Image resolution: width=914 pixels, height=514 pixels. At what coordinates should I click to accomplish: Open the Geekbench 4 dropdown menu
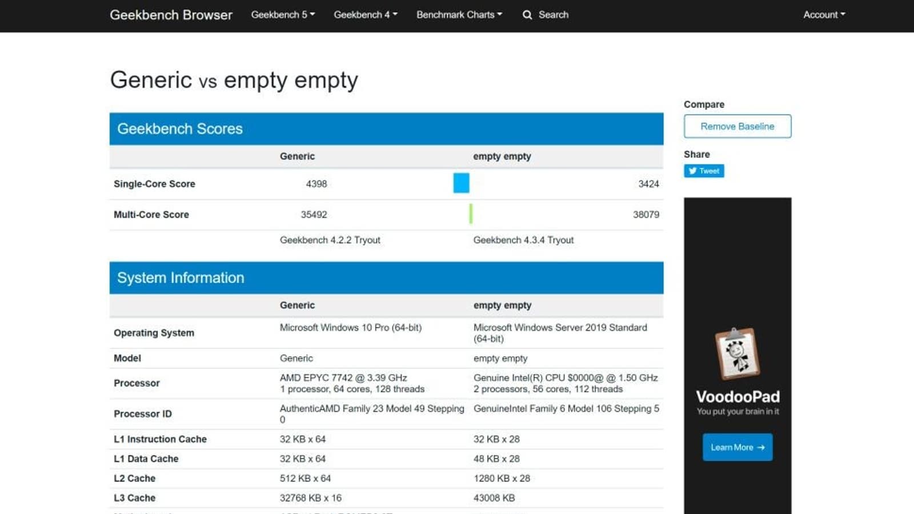[x=366, y=15]
